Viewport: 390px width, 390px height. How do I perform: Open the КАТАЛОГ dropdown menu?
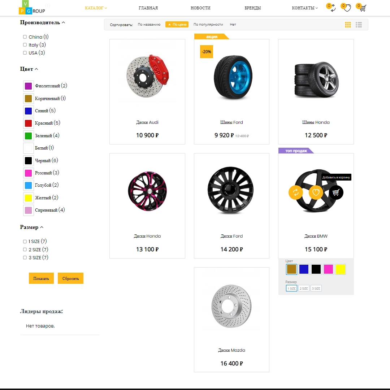tap(95, 8)
